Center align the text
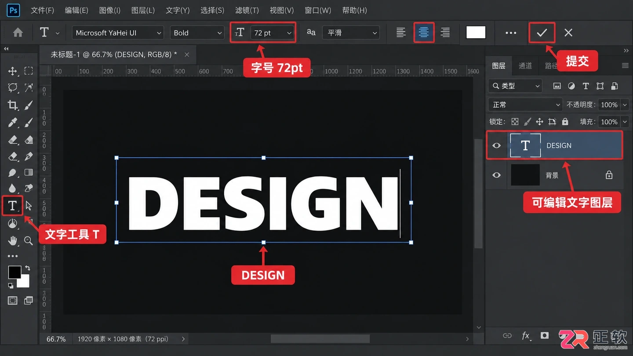 pos(424,33)
